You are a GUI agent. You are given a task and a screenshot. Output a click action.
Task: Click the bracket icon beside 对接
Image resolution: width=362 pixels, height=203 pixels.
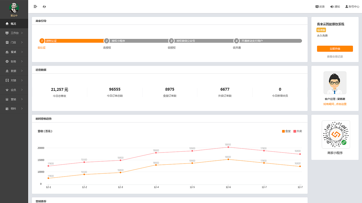(7, 80)
